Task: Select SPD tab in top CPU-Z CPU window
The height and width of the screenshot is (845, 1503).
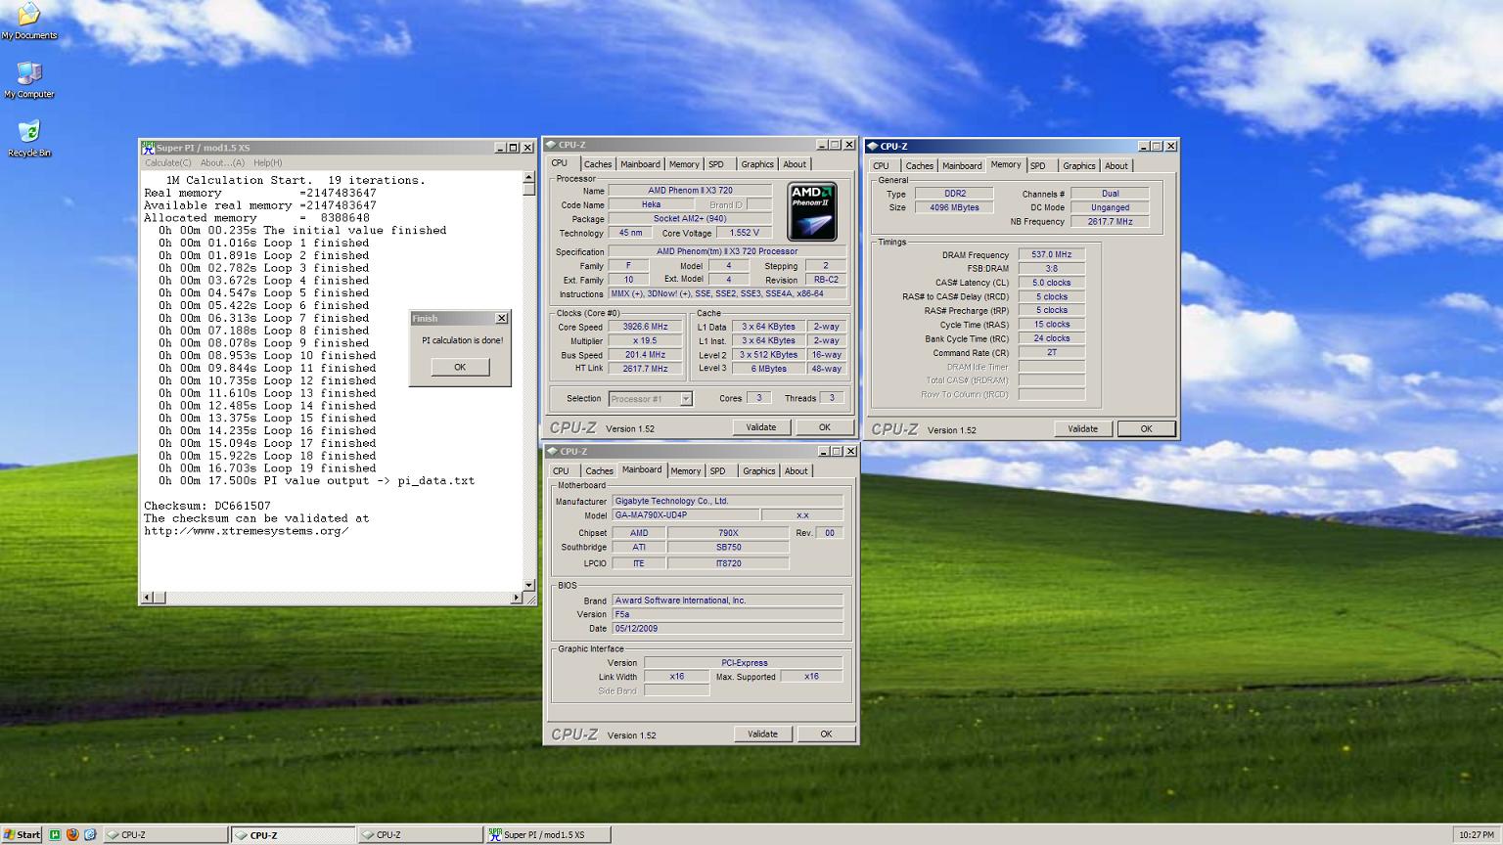Action: tap(716, 164)
